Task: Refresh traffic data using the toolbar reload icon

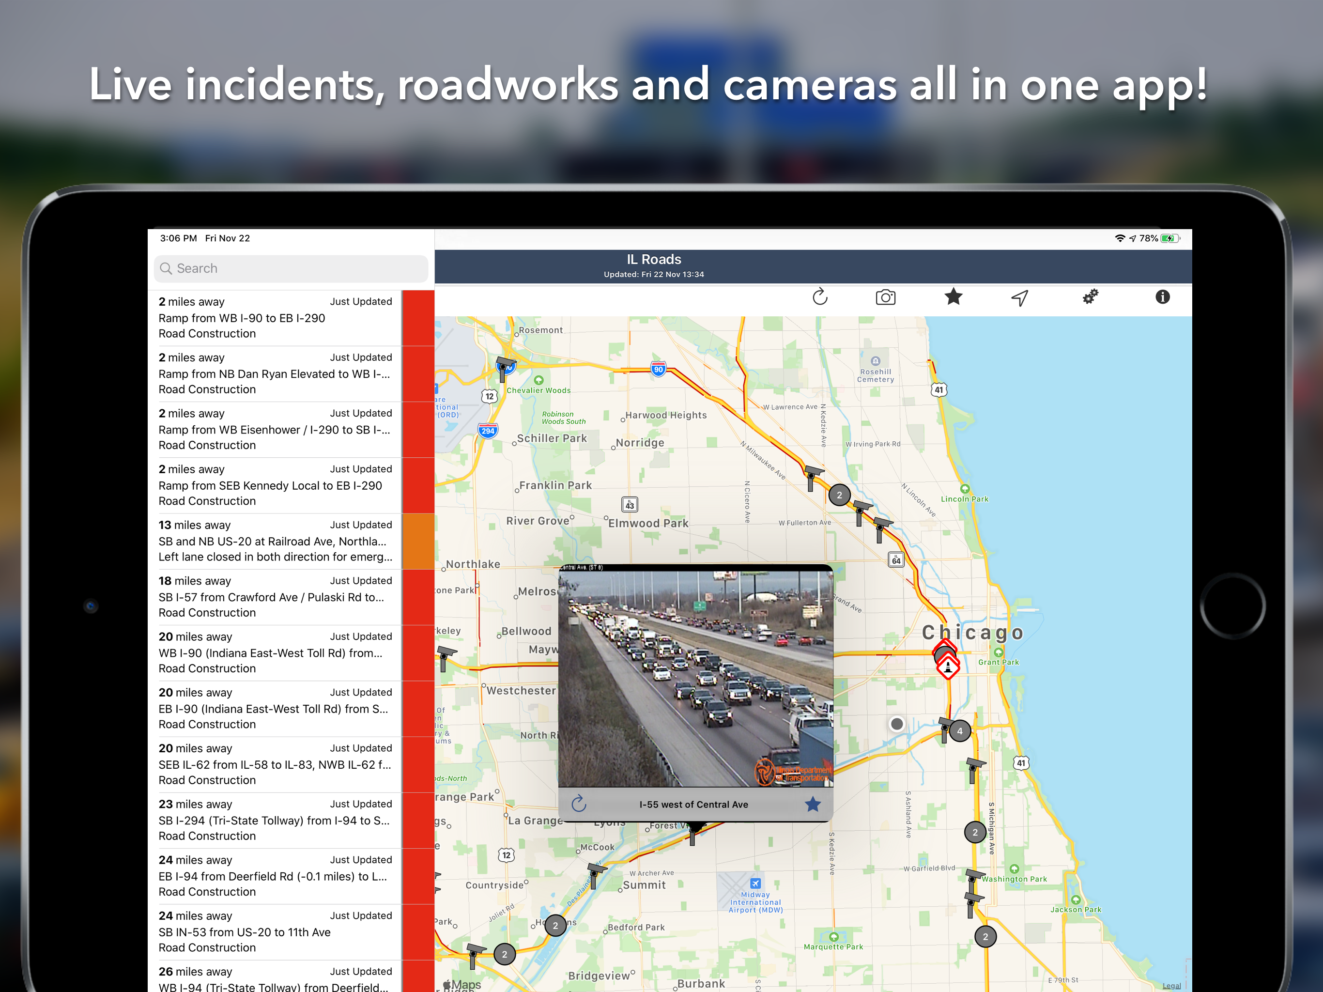Action: (819, 297)
